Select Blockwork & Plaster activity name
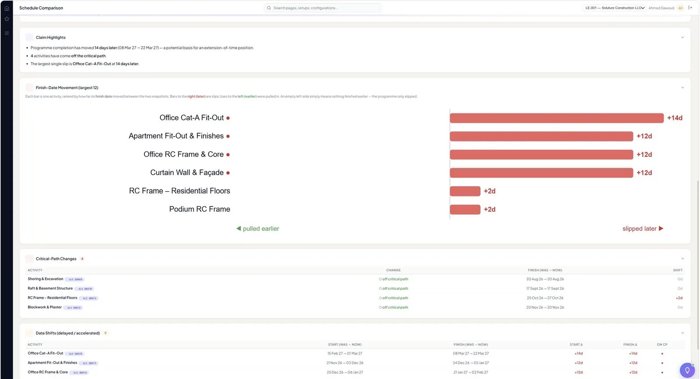700x379 pixels. tap(45, 307)
